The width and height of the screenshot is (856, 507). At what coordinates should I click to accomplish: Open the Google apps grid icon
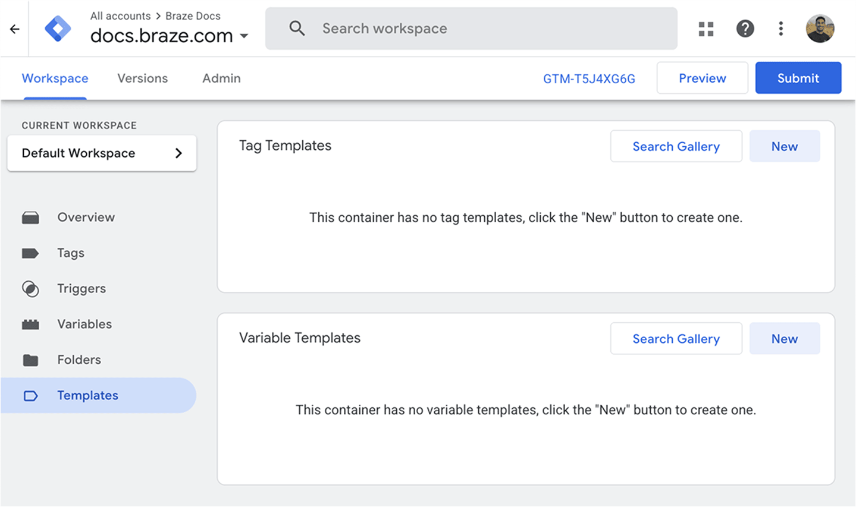(x=706, y=28)
